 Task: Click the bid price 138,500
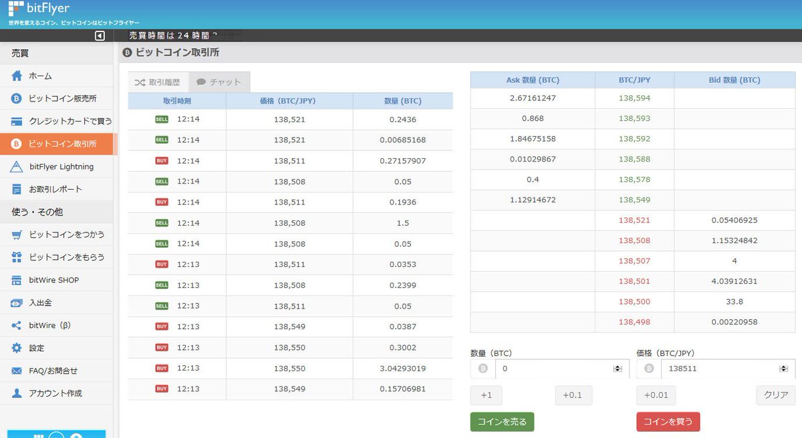pyautogui.click(x=634, y=302)
